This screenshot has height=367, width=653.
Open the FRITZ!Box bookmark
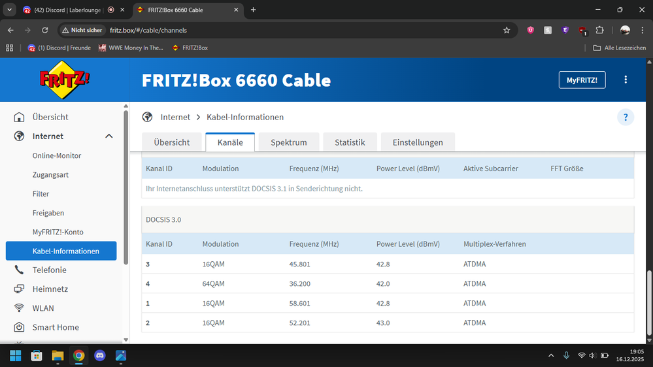click(x=190, y=48)
